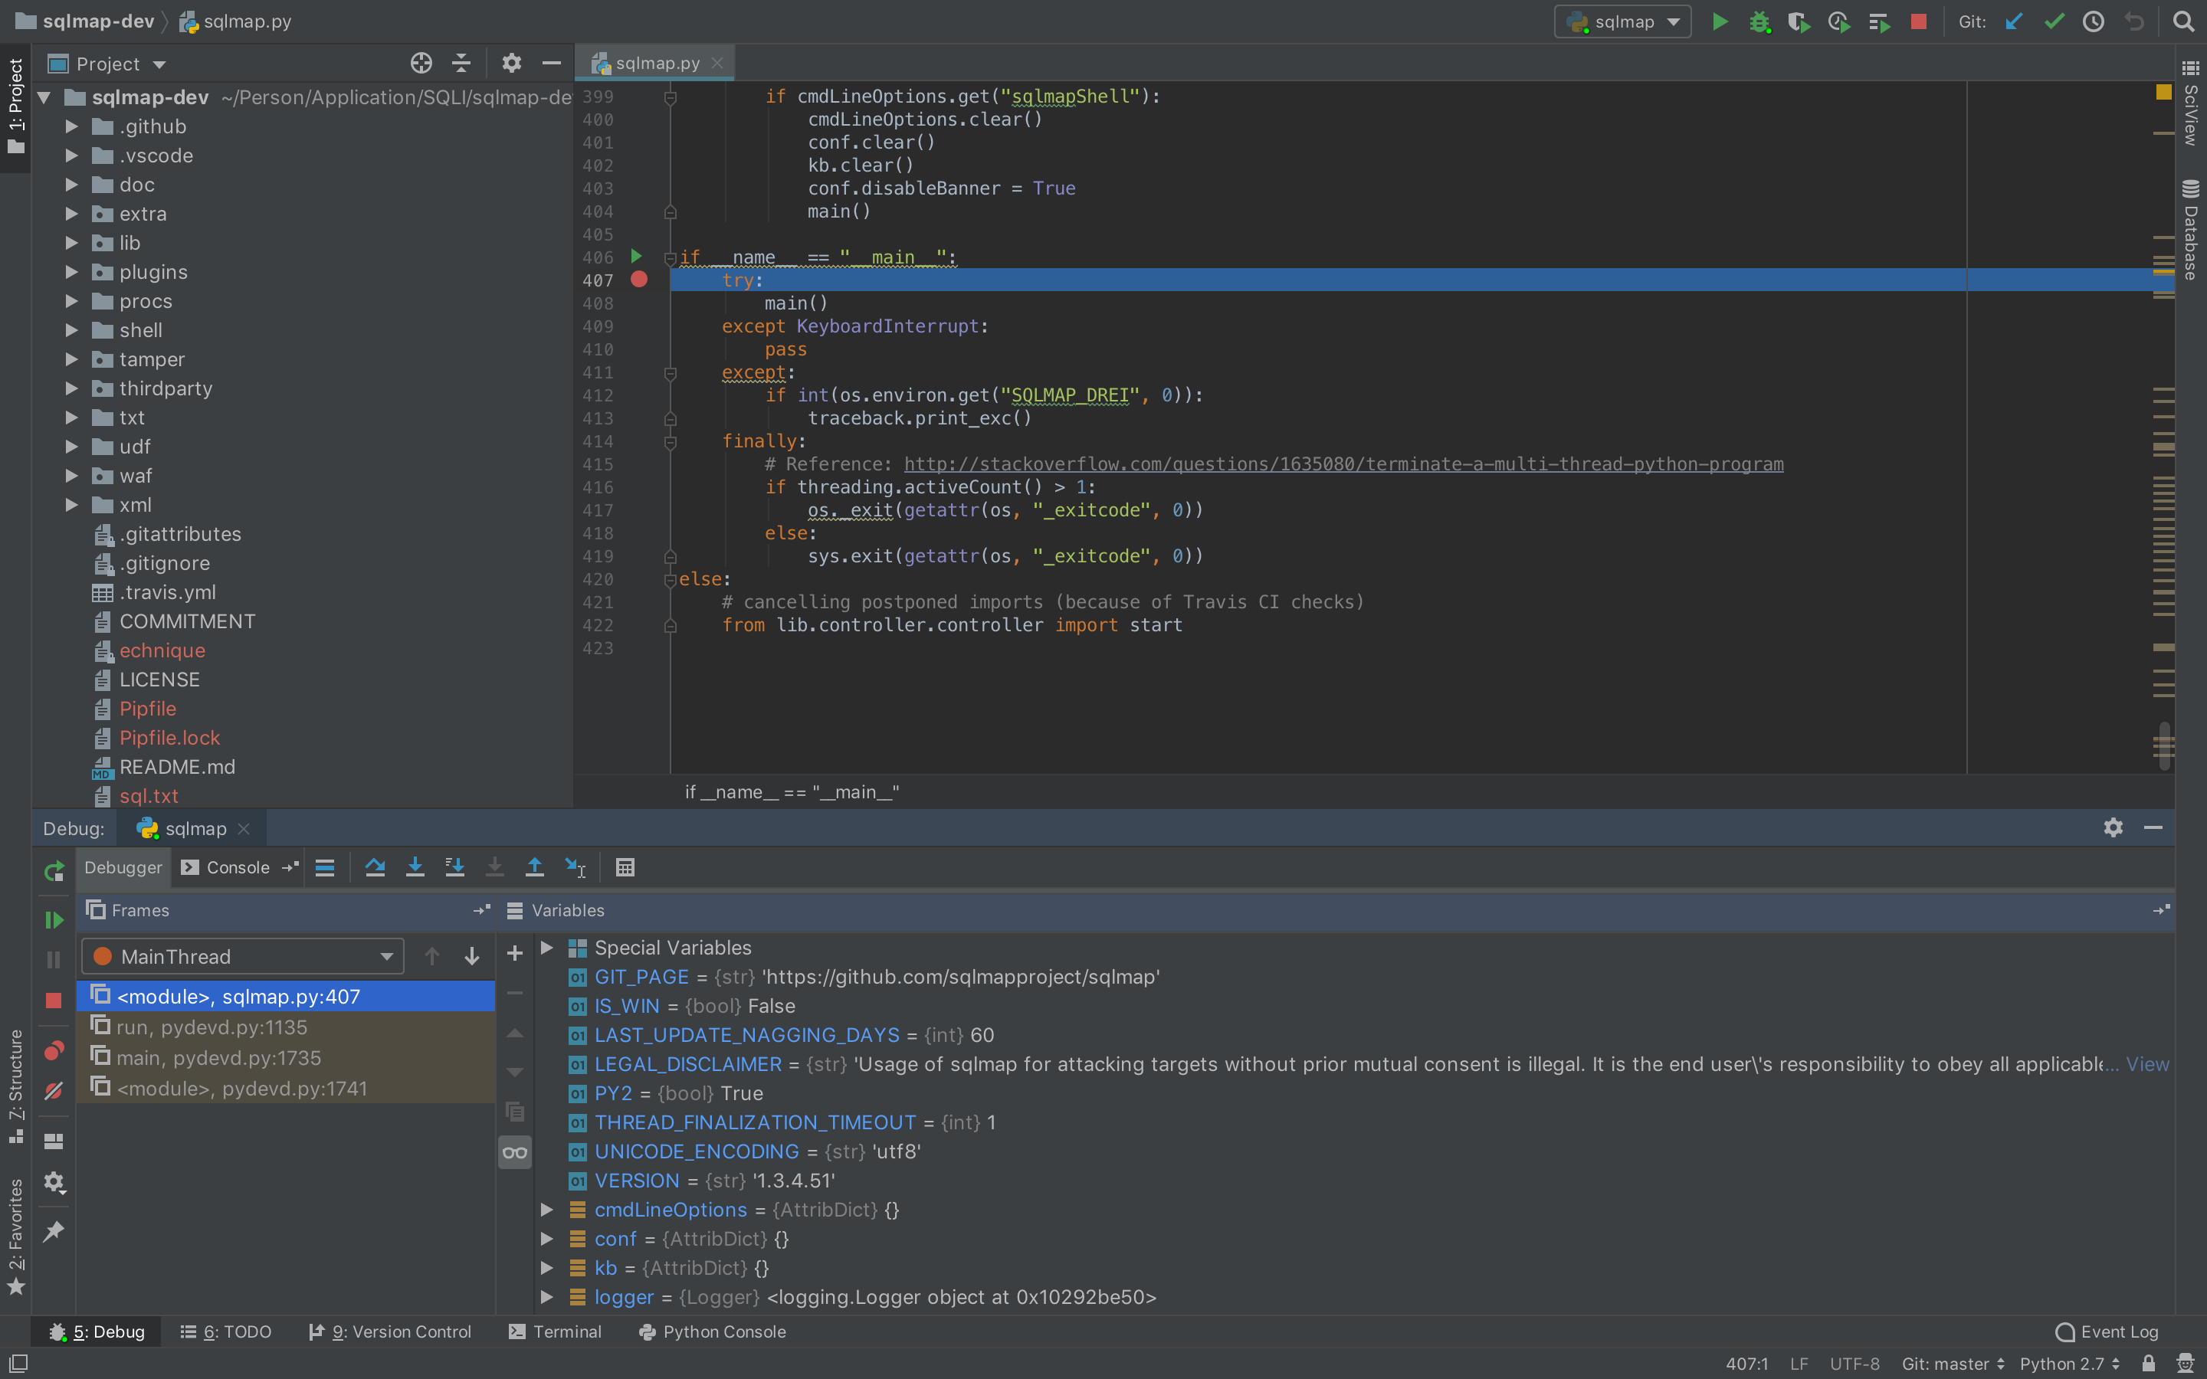Click the Step Over debugger icon
This screenshot has height=1379, width=2207.
375,867
